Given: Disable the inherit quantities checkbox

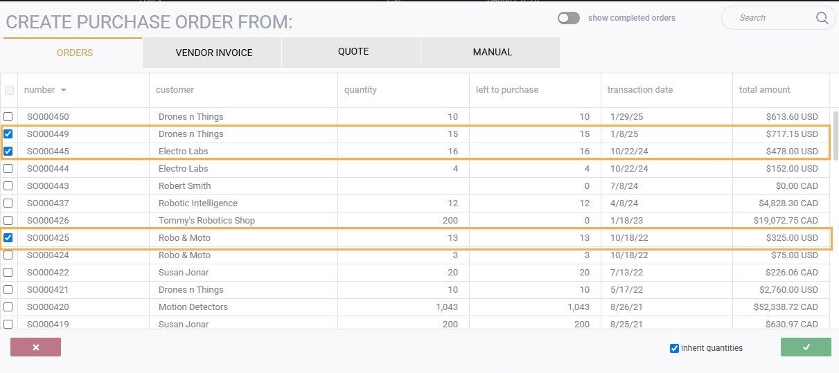Looking at the screenshot, I should pyautogui.click(x=674, y=348).
